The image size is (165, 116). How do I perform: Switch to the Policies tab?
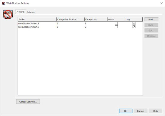[31, 12]
